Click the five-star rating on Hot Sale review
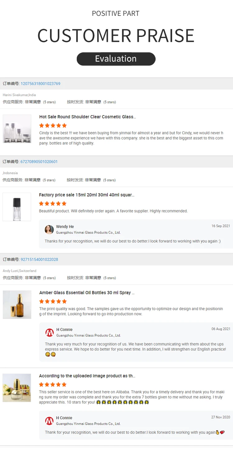 tap(53, 126)
